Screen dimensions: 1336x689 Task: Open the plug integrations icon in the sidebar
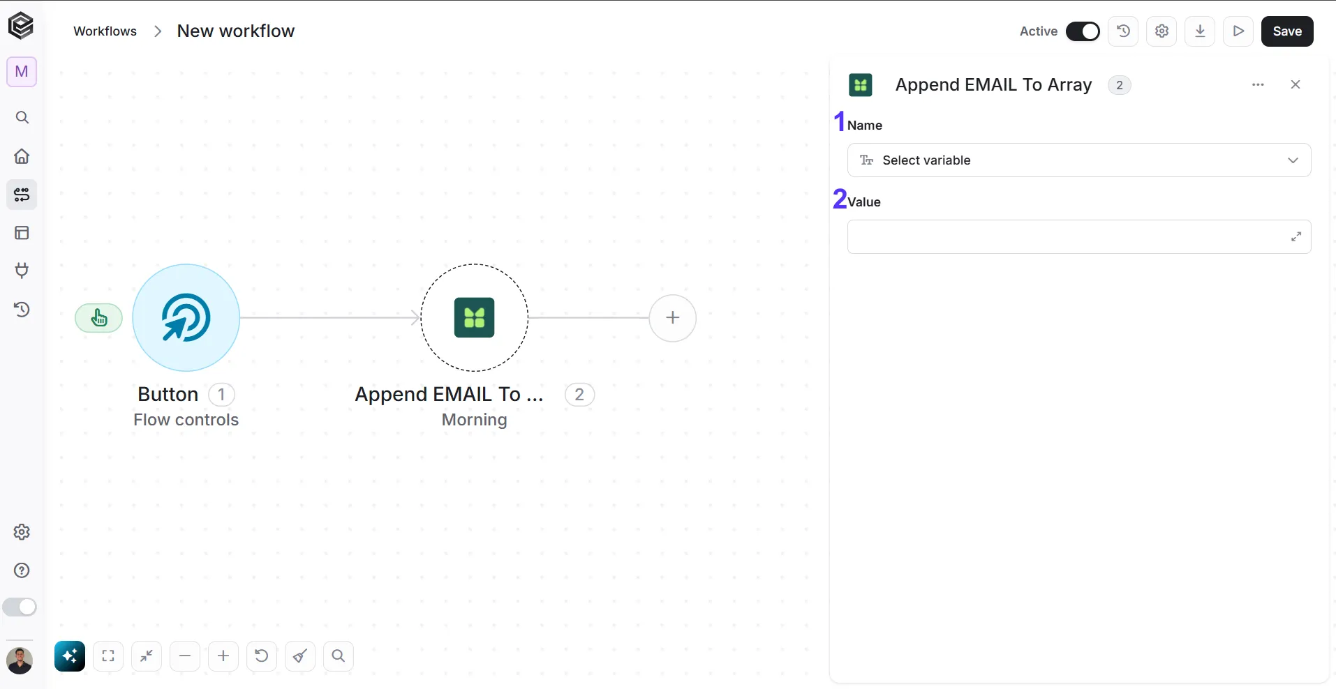pyautogui.click(x=22, y=271)
